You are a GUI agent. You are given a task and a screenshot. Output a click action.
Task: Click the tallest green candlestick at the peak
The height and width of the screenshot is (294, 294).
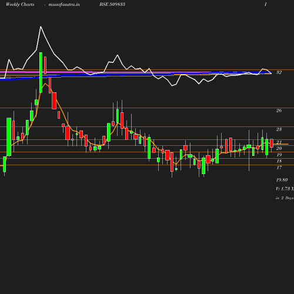41,72
